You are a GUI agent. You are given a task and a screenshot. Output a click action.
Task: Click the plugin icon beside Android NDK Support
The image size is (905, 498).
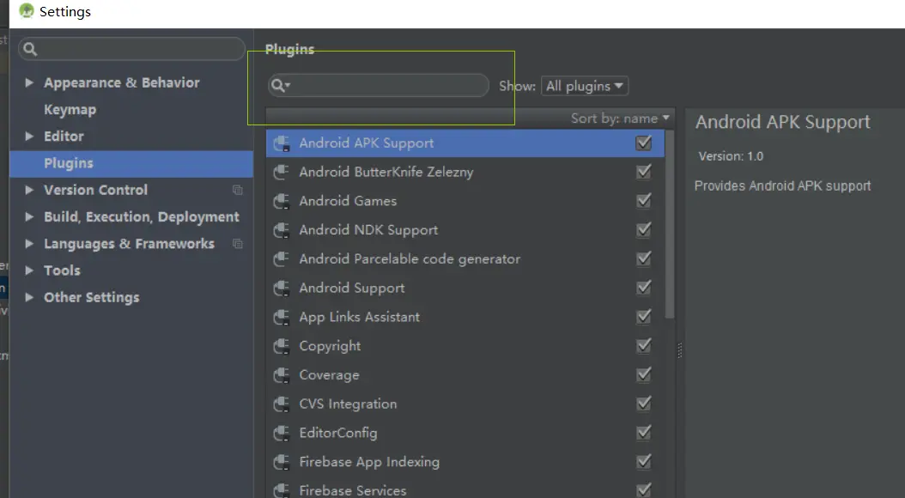(x=281, y=229)
